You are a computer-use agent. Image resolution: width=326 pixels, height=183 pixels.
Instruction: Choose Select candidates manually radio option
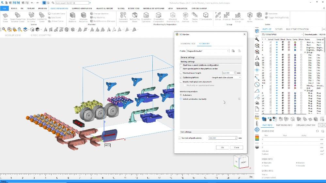point(181,99)
